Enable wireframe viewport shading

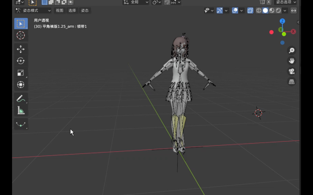259,10
